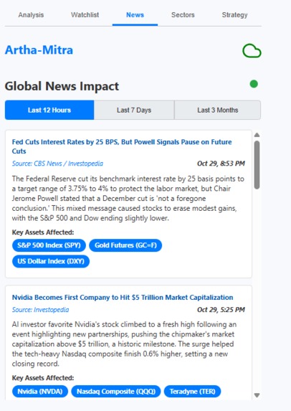Click the scrollbar down arrow
Image resolution: width=291 pixels, height=411 pixels.
pyautogui.click(x=257, y=395)
